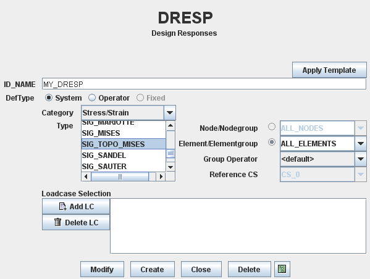Viewport: 370px width, 279px height.
Task: Click the Create button
Action: [152, 269]
